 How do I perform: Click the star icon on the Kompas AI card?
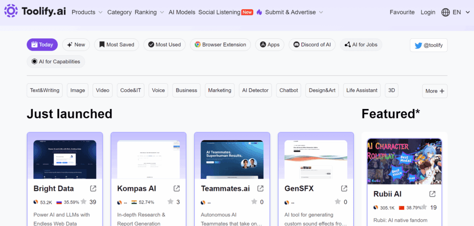170,202
